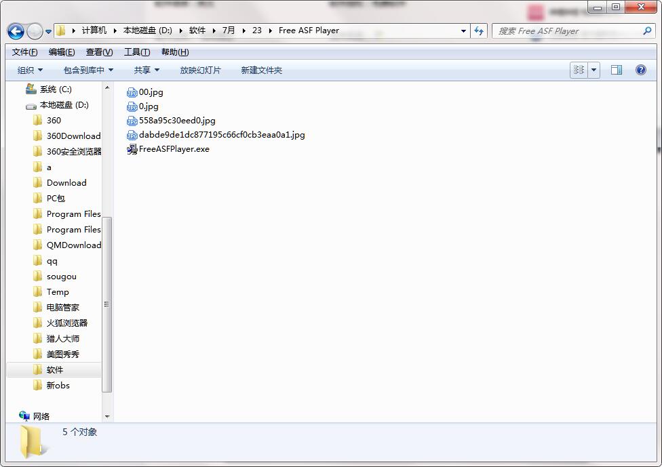Select the 00.jpg image file

[x=151, y=92]
